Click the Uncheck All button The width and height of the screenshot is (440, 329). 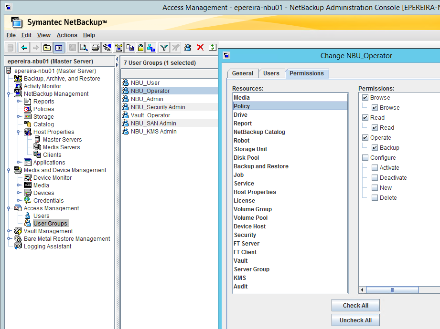tap(355, 320)
